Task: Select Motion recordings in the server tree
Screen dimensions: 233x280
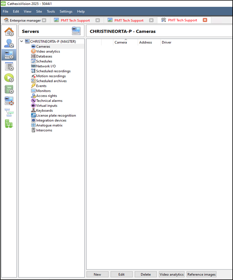Action: pyautogui.click(x=51, y=76)
